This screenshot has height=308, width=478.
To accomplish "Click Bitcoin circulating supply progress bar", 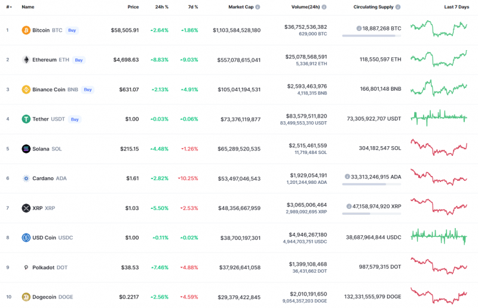I will pos(372,36).
